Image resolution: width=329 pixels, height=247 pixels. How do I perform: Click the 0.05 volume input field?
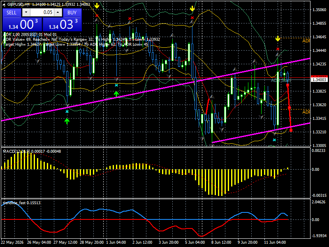click(x=42, y=12)
